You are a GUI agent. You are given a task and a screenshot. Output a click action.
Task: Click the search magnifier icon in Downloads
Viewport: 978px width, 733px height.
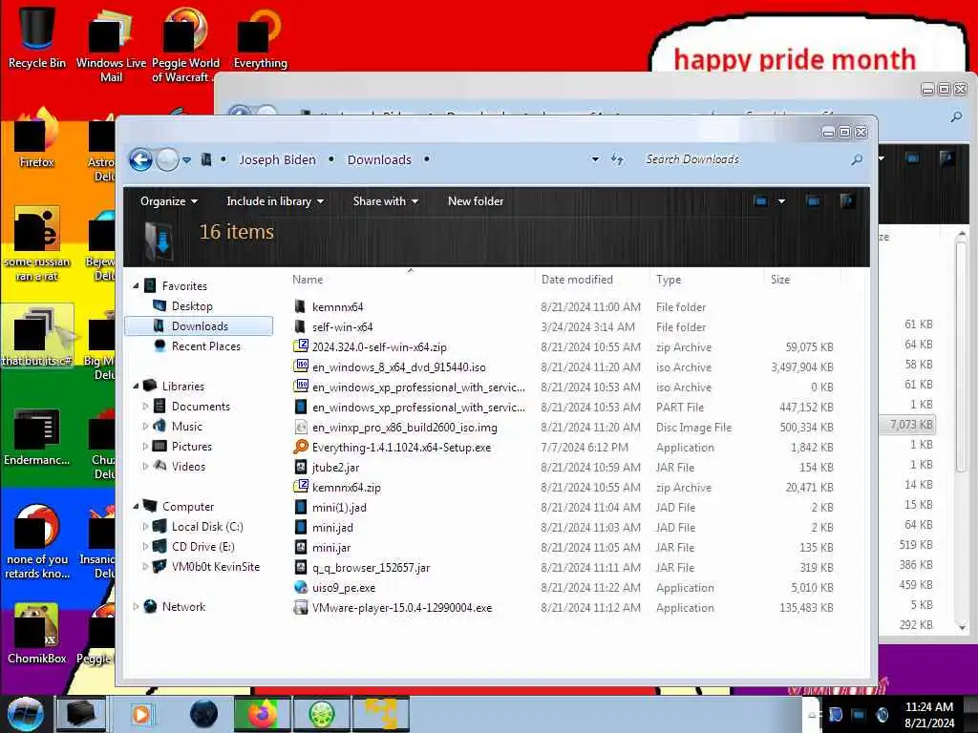(857, 159)
